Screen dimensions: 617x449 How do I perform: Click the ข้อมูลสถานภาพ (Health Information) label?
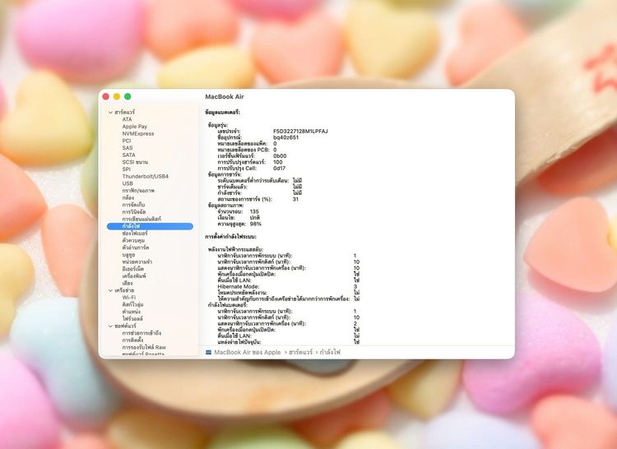click(x=226, y=206)
